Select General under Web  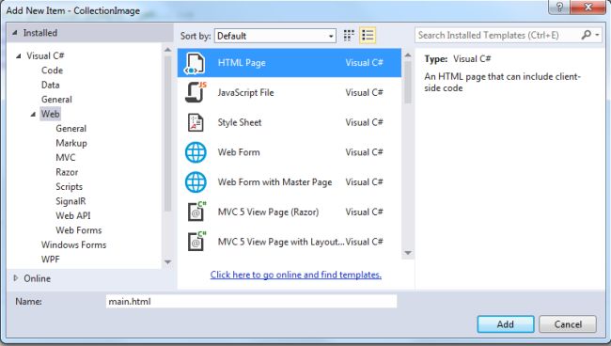(70, 129)
